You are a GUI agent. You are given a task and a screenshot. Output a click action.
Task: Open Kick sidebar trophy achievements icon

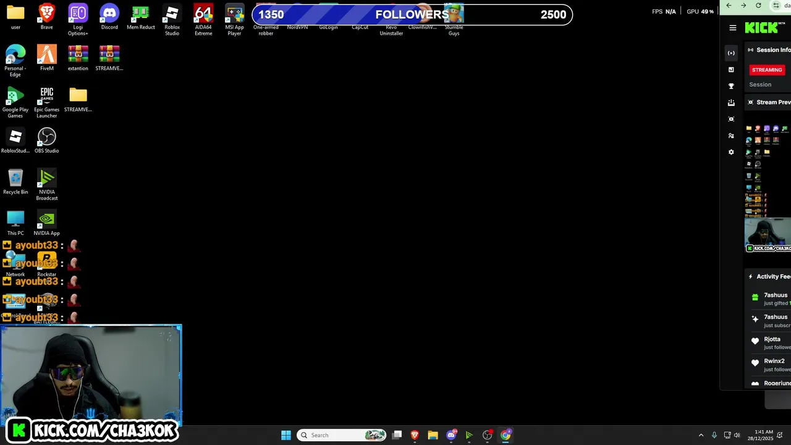(x=731, y=87)
